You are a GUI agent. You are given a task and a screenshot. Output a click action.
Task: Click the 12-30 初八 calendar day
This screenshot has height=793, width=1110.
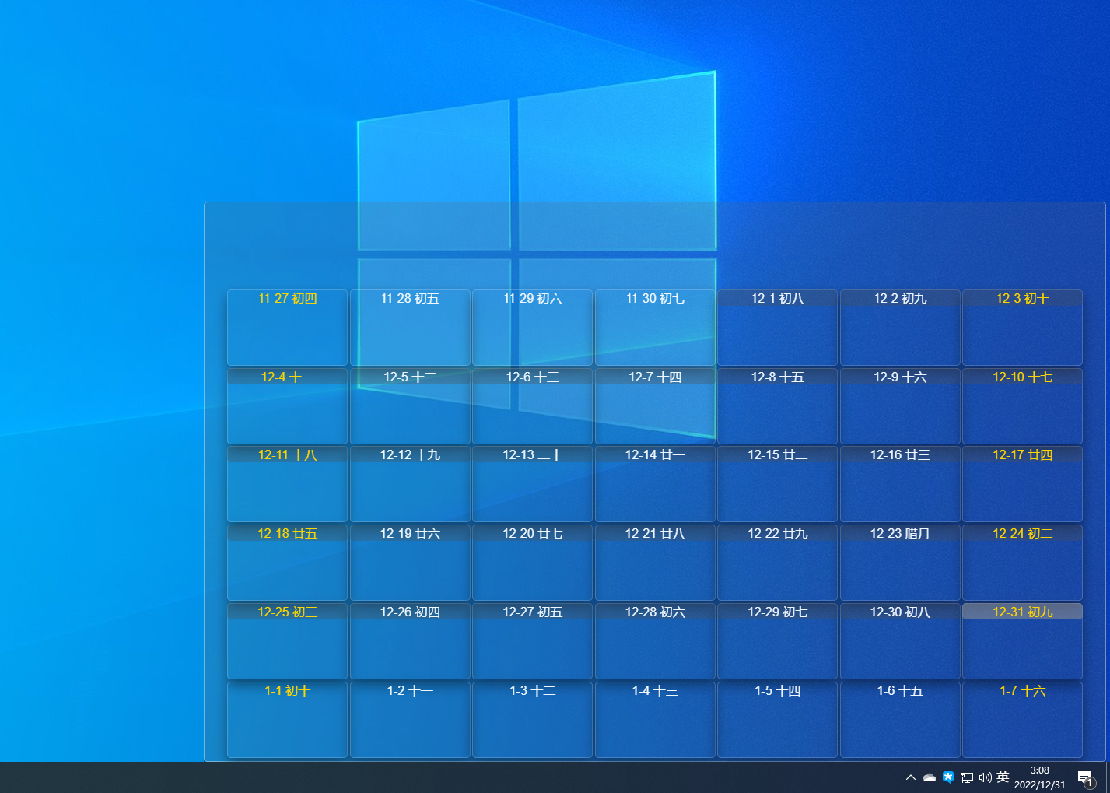point(900,641)
